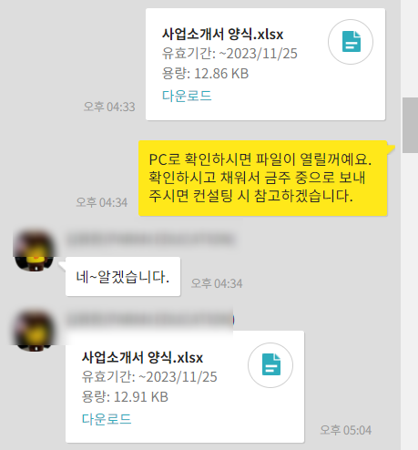Click the chat scrollbar thumb

pos(410,125)
